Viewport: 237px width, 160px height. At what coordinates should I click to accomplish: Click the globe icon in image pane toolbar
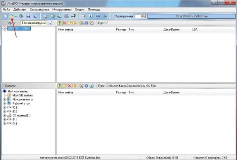click(81, 23)
